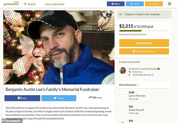The width and height of the screenshot is (177, 123).
Task: Click the envelope icon beside Kimberly Crawford Schultz
Action: pyautogui.click(x=158, y=69)
